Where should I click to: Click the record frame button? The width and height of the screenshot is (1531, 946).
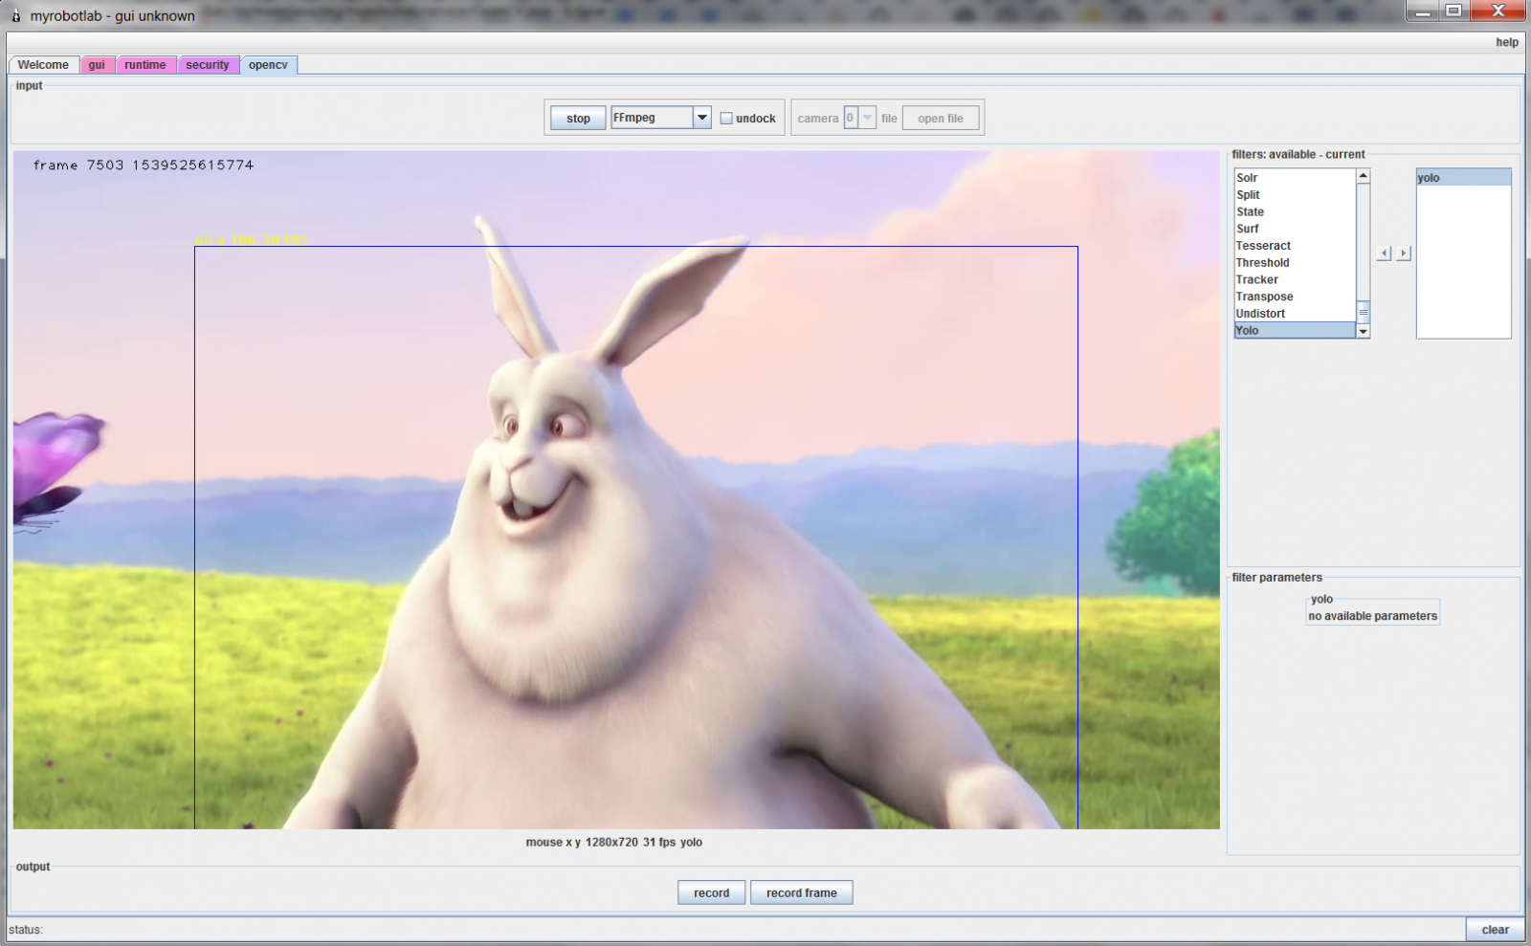802,892
